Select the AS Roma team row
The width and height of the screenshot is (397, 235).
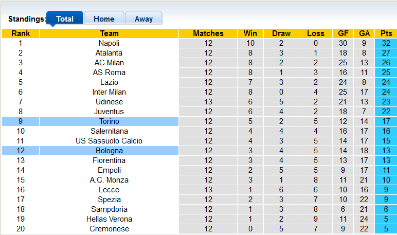(109, 73)
